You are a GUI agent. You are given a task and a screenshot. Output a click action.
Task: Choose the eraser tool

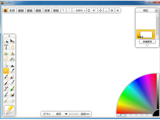tap(12, 100)
